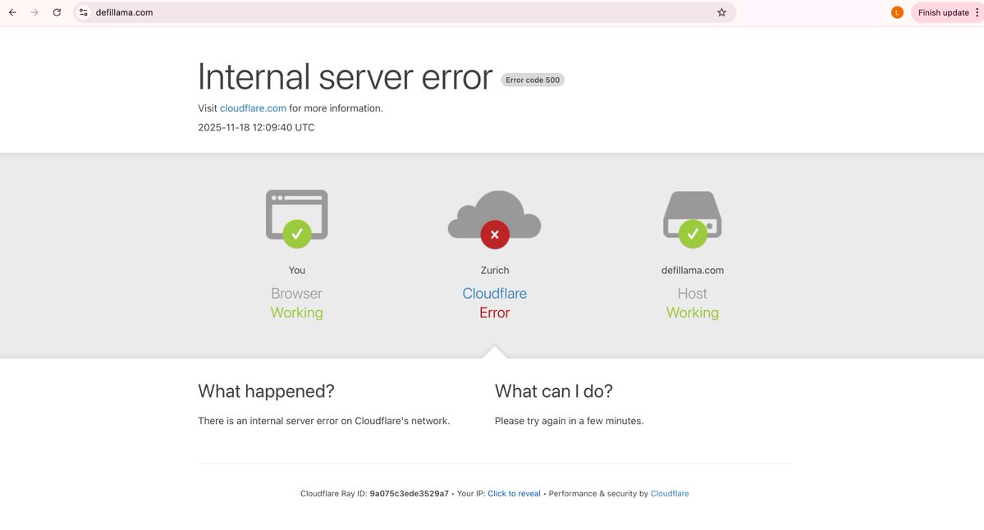Viewport: 984px width, 530px height.
Task: Reveal your IP via Click to reveal
Action: 514,494
